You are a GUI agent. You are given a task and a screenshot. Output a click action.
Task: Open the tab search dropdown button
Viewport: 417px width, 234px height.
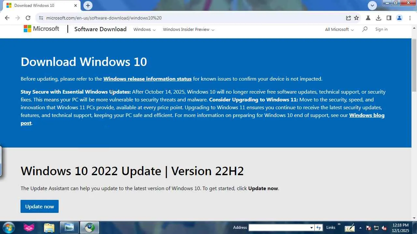372,5
